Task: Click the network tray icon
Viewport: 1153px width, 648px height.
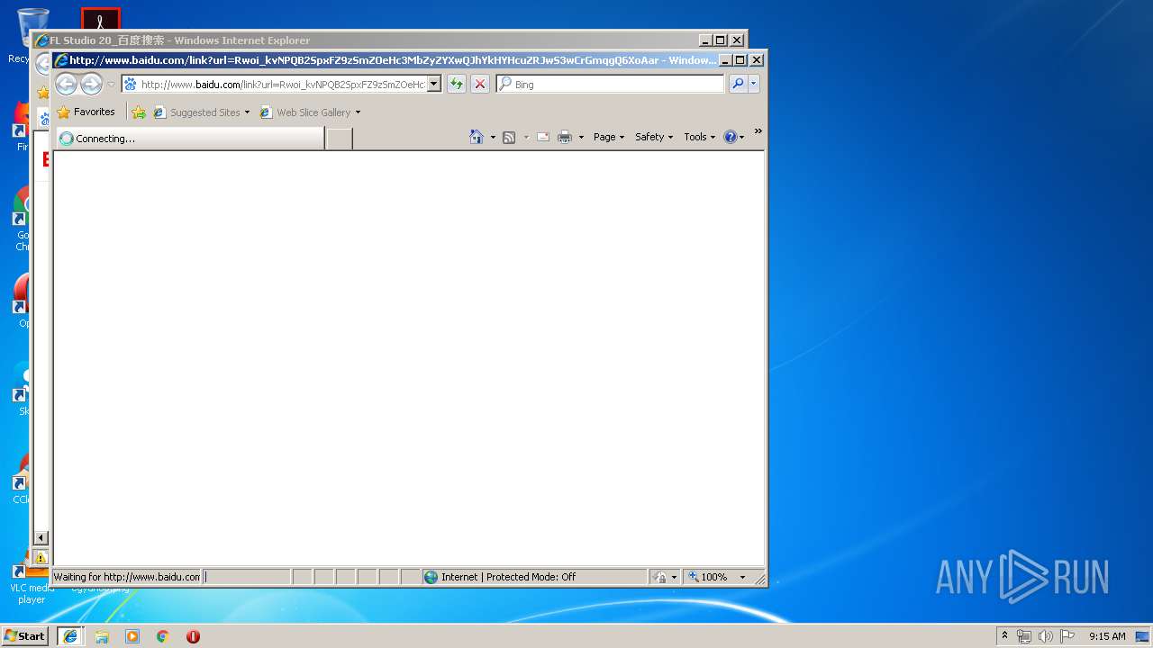Action: click(x=1024, y=636)
